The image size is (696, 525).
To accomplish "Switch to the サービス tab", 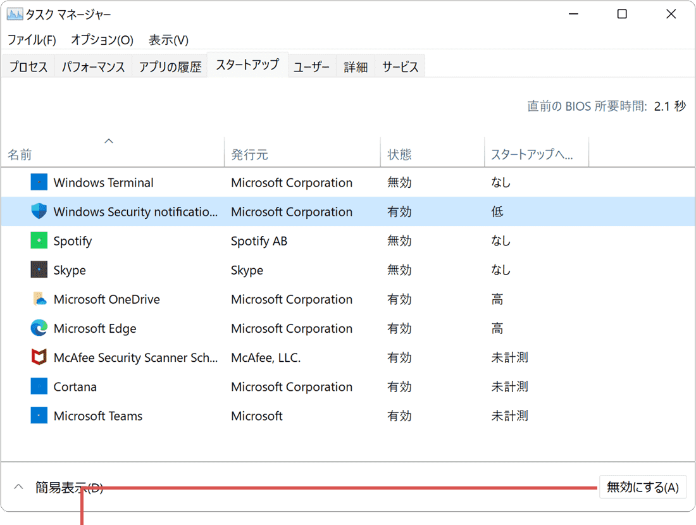I will tap(400, 66).
